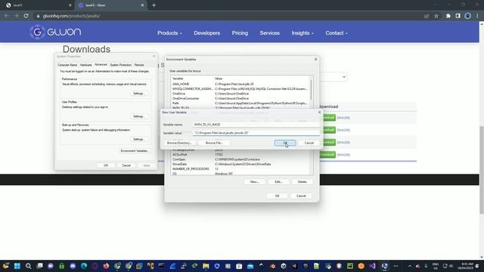Open the Windows Start menu
Image resolution: width=484 pixels, height=272 pixels.
click(x=17, y=266)
